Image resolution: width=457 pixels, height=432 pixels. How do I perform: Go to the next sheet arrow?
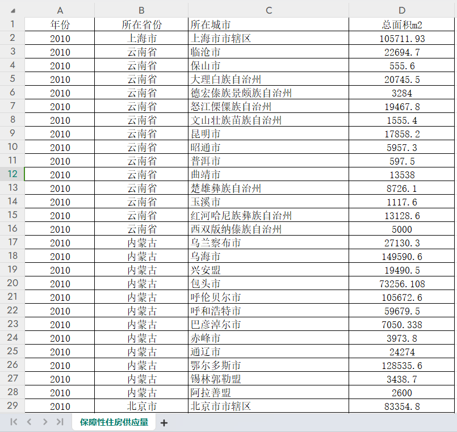point(45,422)
